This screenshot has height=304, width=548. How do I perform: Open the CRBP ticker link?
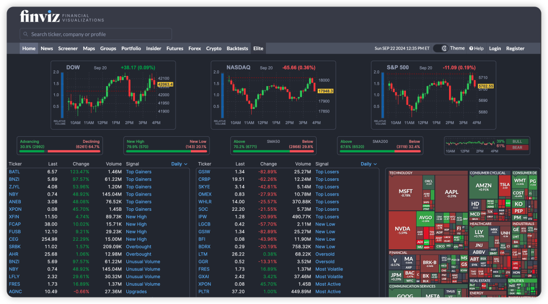tap(204, 179)
